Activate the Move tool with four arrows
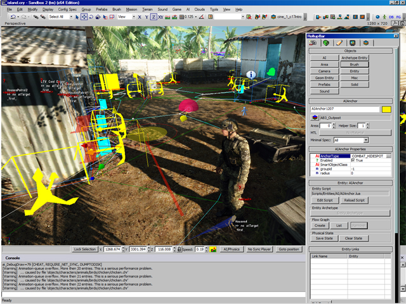406x304 pixels. pyautogui.click(x=84, y=17)
